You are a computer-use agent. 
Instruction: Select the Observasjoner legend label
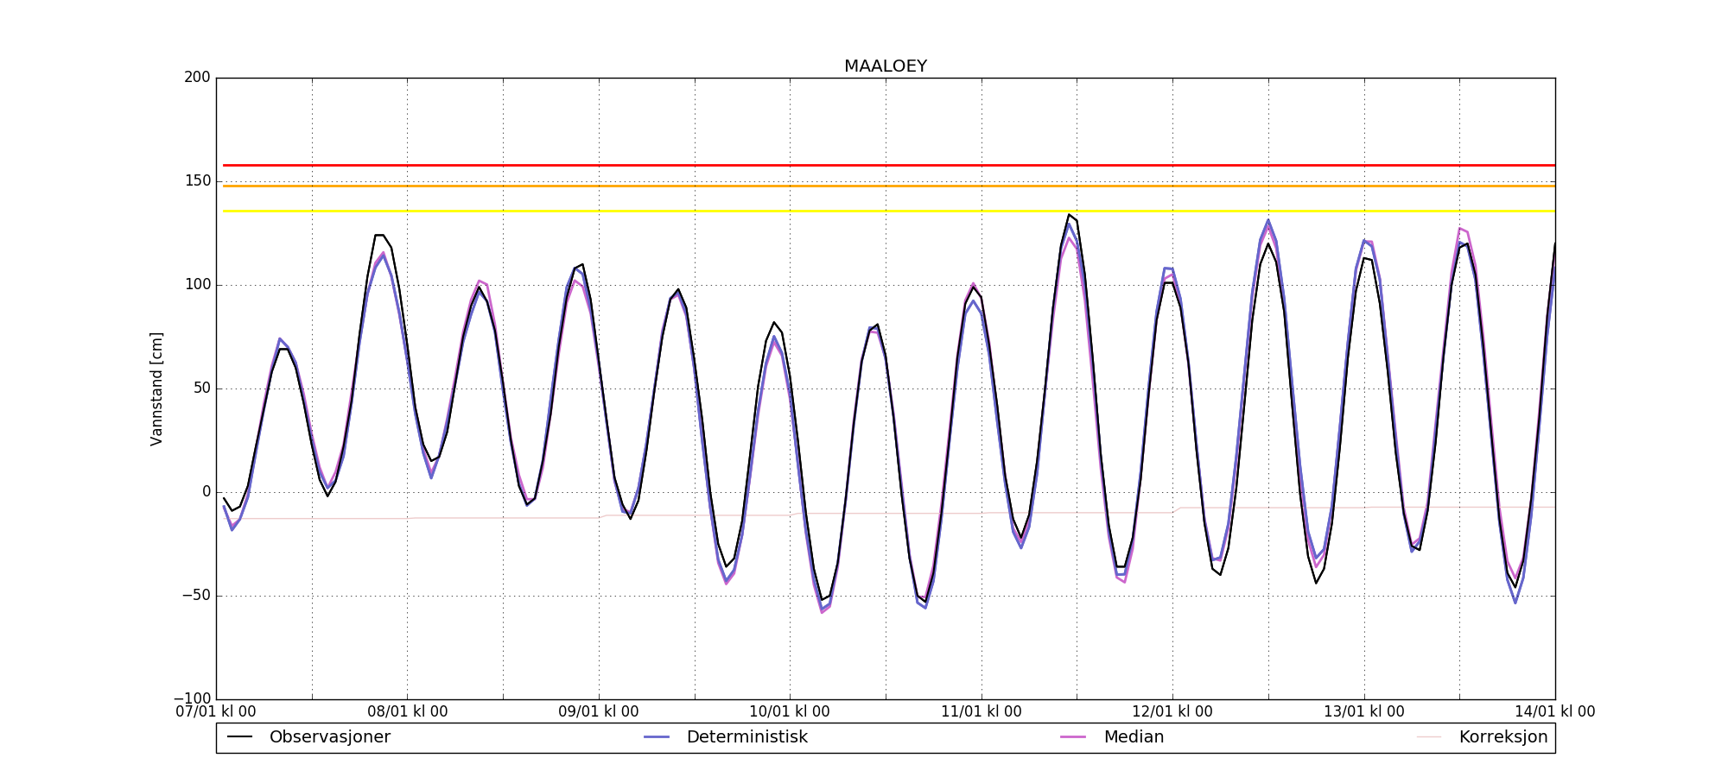point(330,737)
